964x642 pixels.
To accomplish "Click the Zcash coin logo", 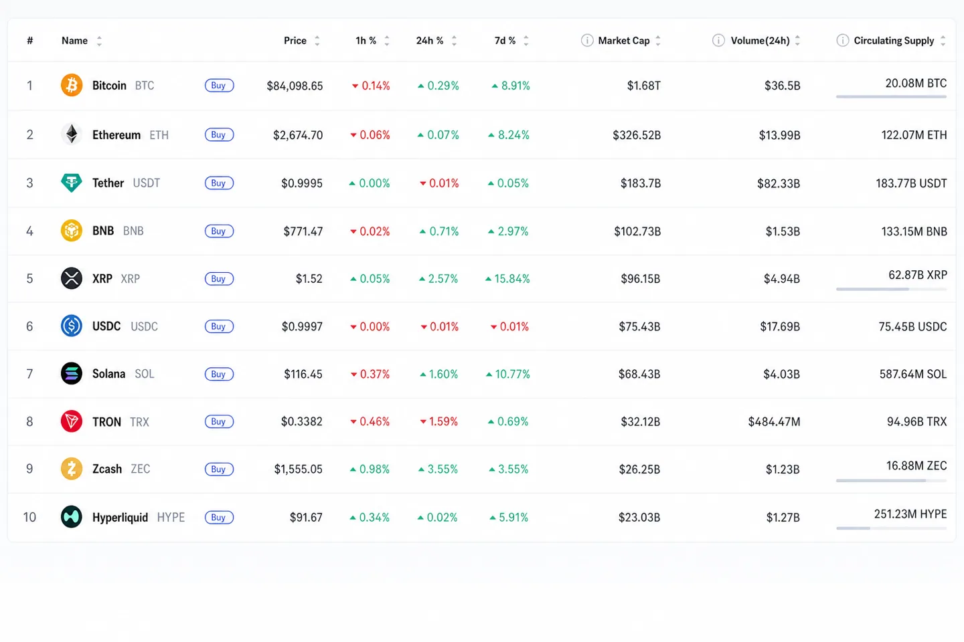I will 72,469.
